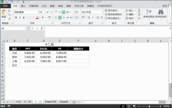The height and width of the screenshot is (108, 172).
Task: Toggle italic formatting
Action: (x=20, y=17)
